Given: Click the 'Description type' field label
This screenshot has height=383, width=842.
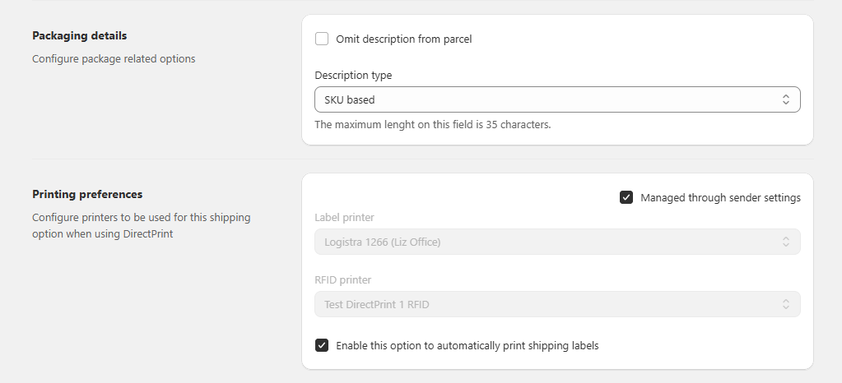Looking at the screenshot, I should coord(353,75).
